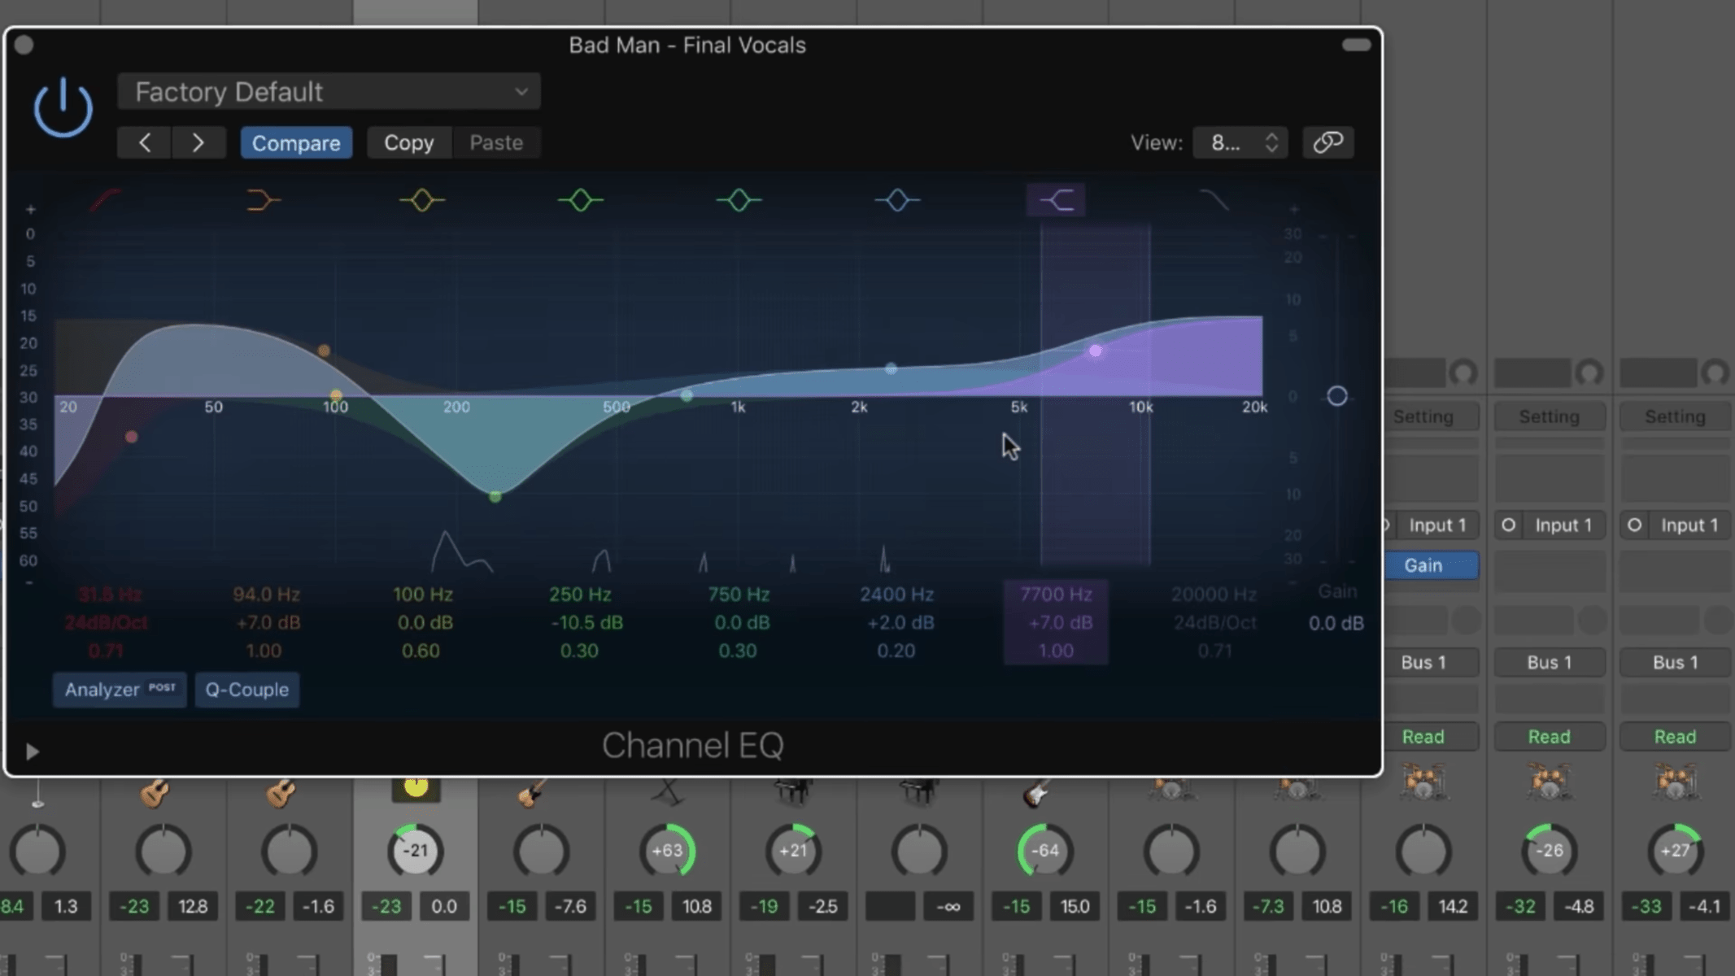Viewport: 1735px width, 976px height.
Task: Select the high-shelf EQ band icon at 20kHz
Action: (x=1214, y=200)
